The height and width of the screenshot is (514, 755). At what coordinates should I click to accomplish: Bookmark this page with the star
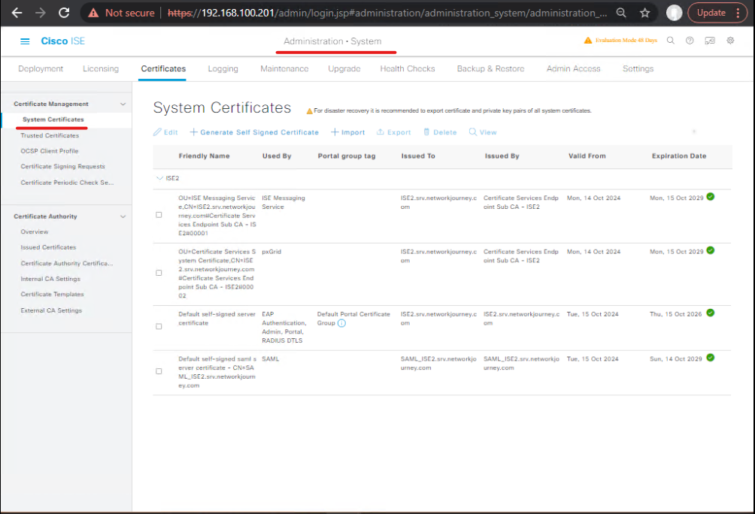(644, 13)
